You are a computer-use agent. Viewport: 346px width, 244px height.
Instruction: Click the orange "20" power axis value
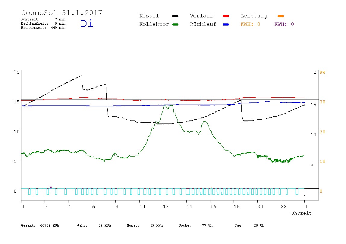(322, 132)
